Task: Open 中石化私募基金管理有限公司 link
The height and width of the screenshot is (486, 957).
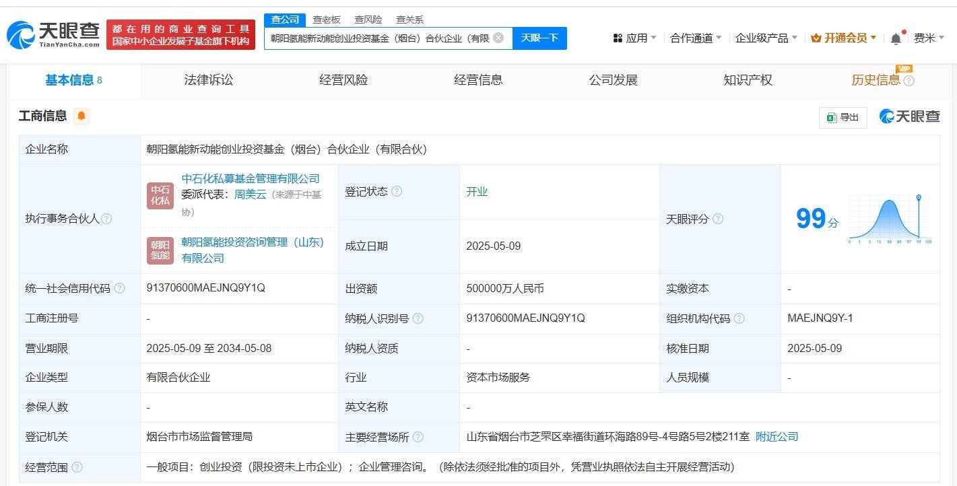Action: 251,179
